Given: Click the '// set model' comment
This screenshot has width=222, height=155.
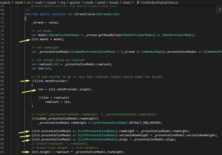Looking at the screenshot, I should click(x=42, y=31).
